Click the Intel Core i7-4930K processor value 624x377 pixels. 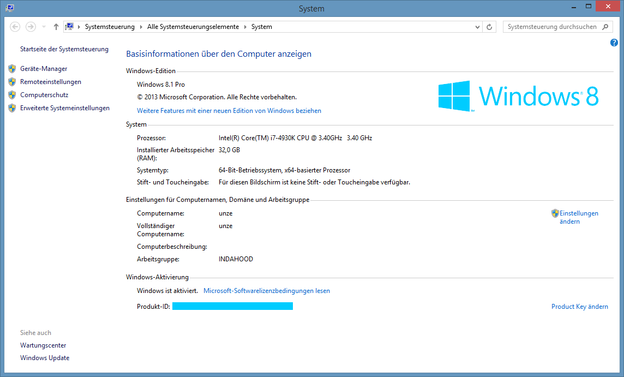pyautogui.click(x=295, y=137)
